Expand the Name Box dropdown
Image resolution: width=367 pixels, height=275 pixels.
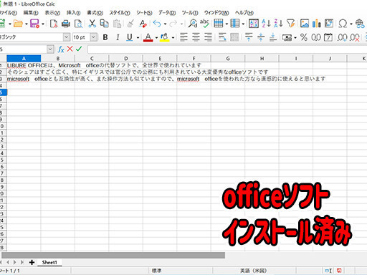pyautogui.click(x=50, y=49)
